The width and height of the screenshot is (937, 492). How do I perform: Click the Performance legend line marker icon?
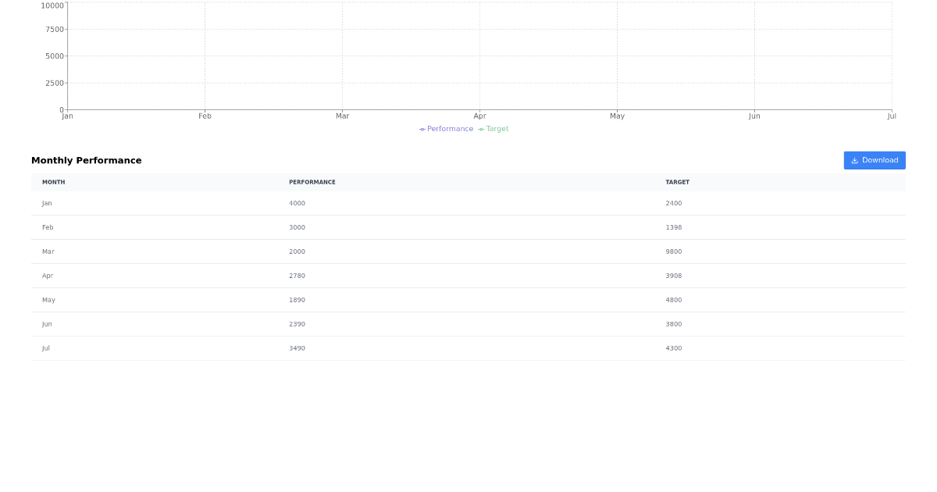coord(422,130)
